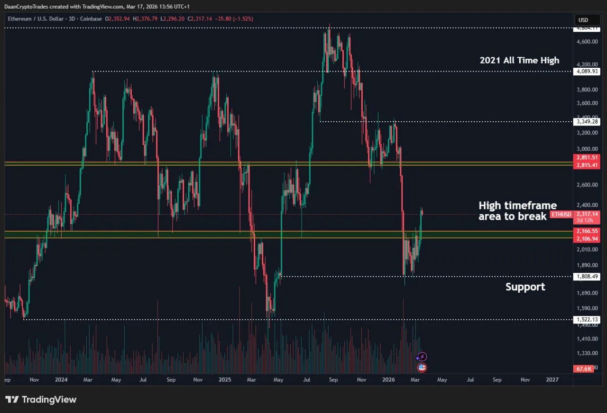This screenshot has width=607, height=413.
Task: Select the US flag economic event icon
Action: point(421,367)
